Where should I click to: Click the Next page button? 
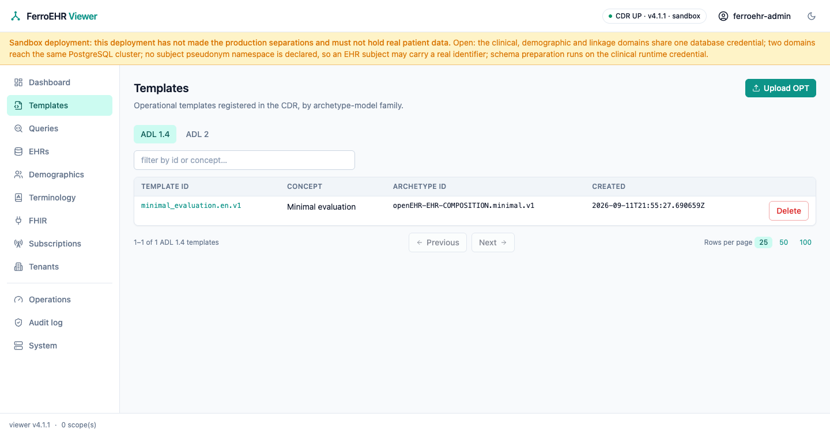click(493, 242)
